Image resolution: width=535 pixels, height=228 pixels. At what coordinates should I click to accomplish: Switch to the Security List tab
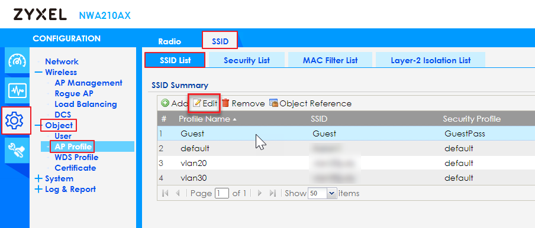247,60
